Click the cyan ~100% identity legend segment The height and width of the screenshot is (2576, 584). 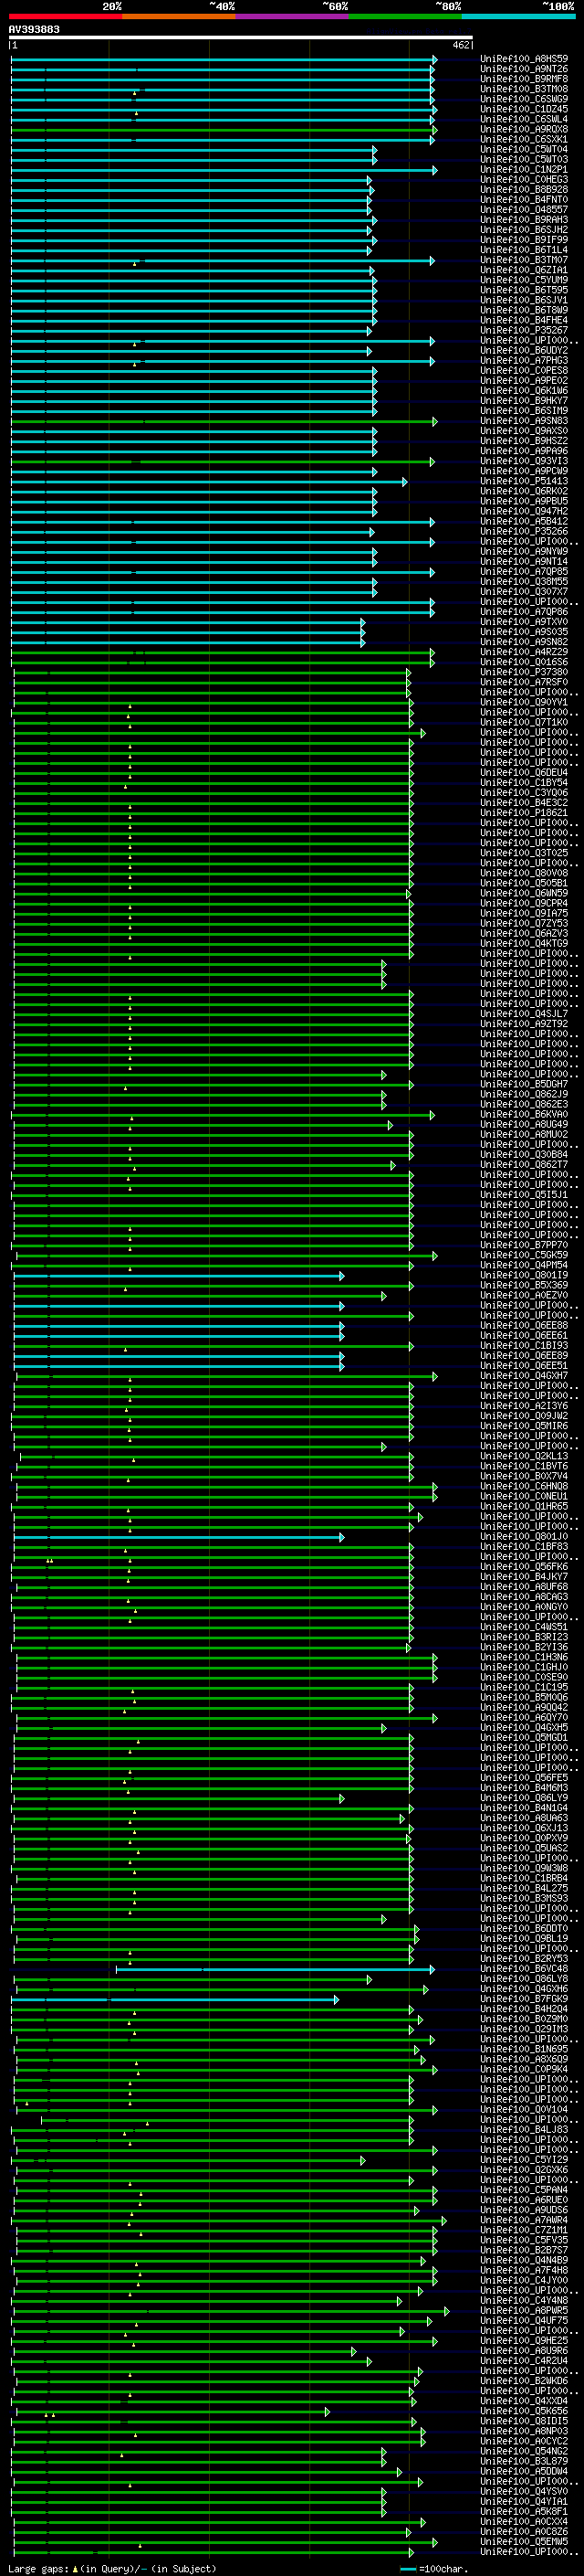pyautogui.click(x=518, y=16)
